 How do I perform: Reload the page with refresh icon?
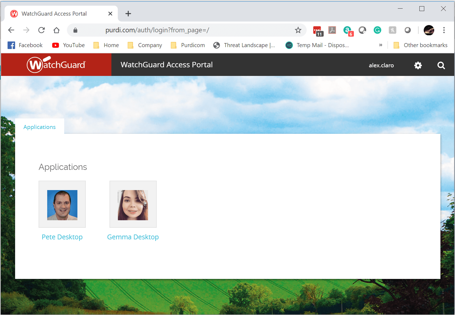(41, 30)
